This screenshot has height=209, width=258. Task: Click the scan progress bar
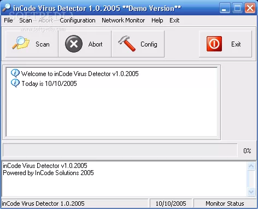click(120, 150)
